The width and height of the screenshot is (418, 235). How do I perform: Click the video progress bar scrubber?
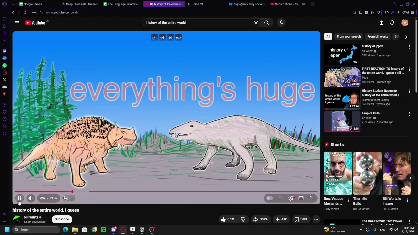(72, 192)
